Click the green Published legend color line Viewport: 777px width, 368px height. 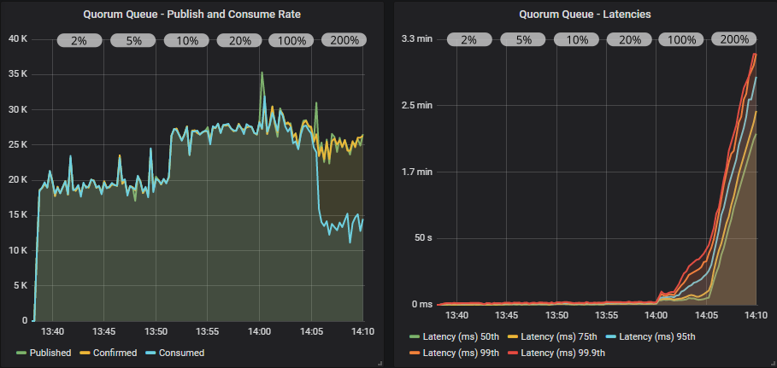tap(21, 353)
